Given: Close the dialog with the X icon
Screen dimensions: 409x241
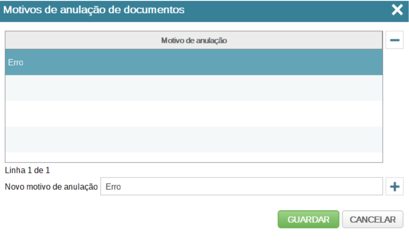Looking at the screenshot, I should pos(397,10).
